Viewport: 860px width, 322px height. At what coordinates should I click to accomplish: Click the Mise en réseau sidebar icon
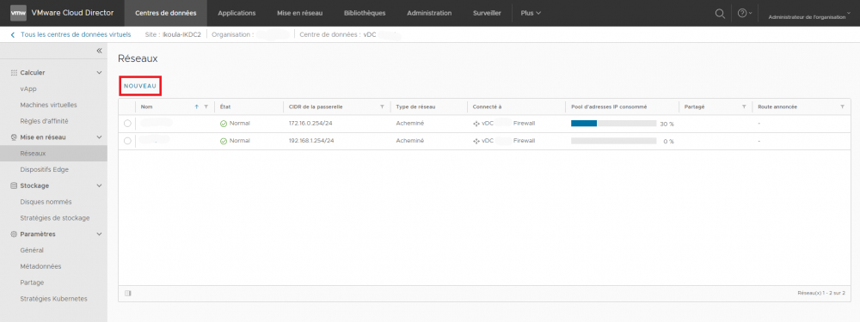15,137
